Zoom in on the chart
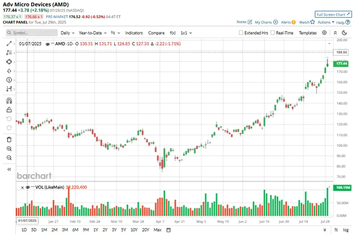This screenshot has width=356, height=239. (x=8, y=149)
